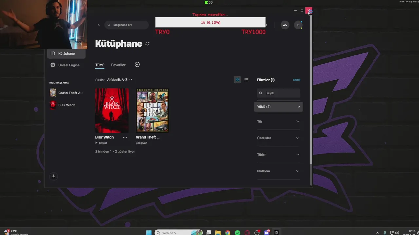
Task: Add a new collection with plus icon
Action: [137, 65]
